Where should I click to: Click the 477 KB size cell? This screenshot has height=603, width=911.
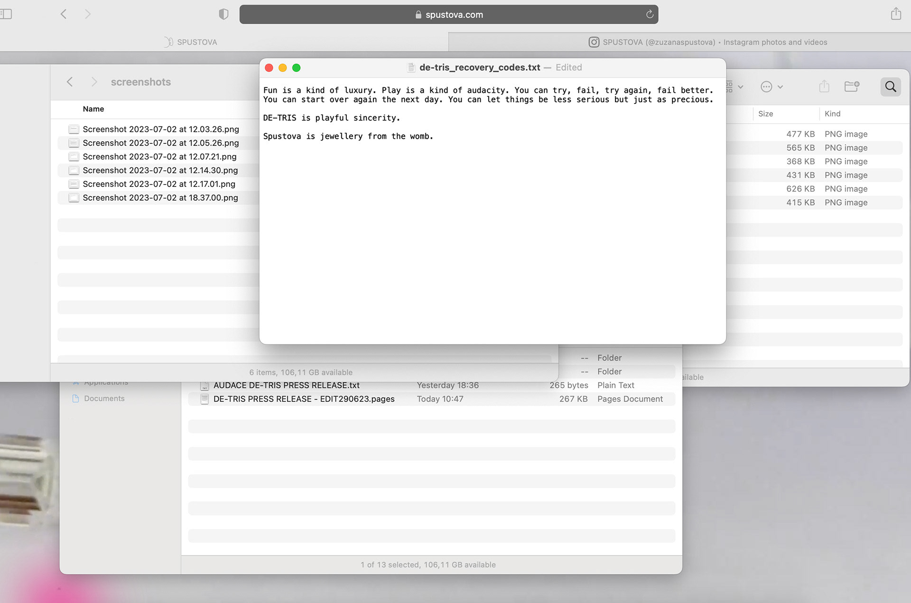pyautogui.click(x=800, y=134)
